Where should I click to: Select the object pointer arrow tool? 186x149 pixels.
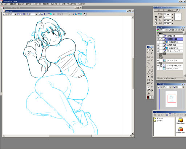point(149,77)
